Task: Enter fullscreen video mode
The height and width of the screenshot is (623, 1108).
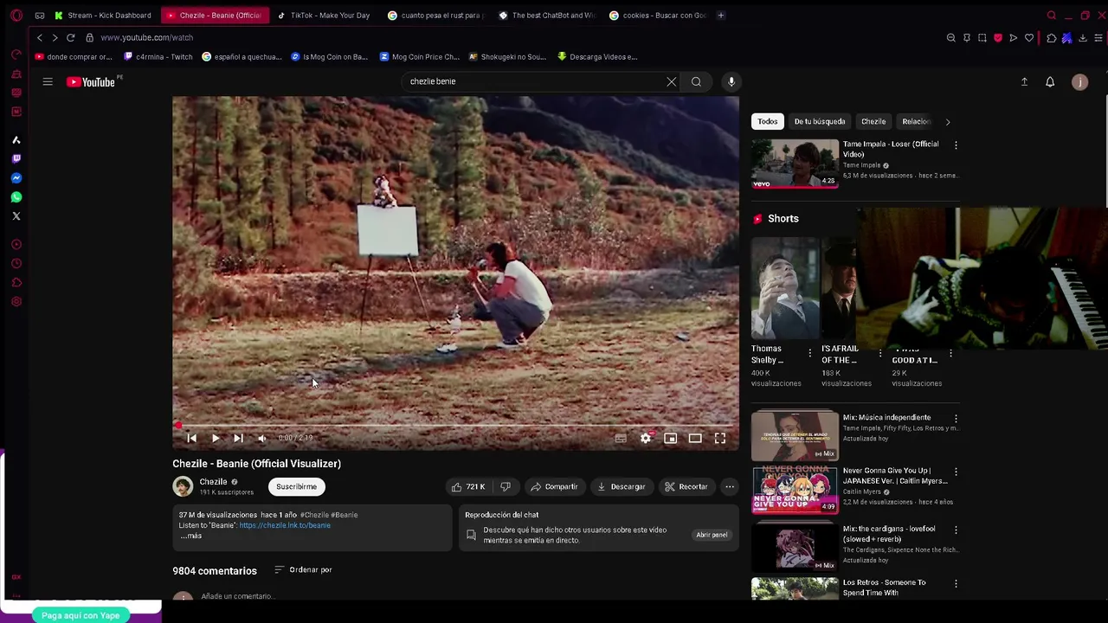Action: coord(720,439)
